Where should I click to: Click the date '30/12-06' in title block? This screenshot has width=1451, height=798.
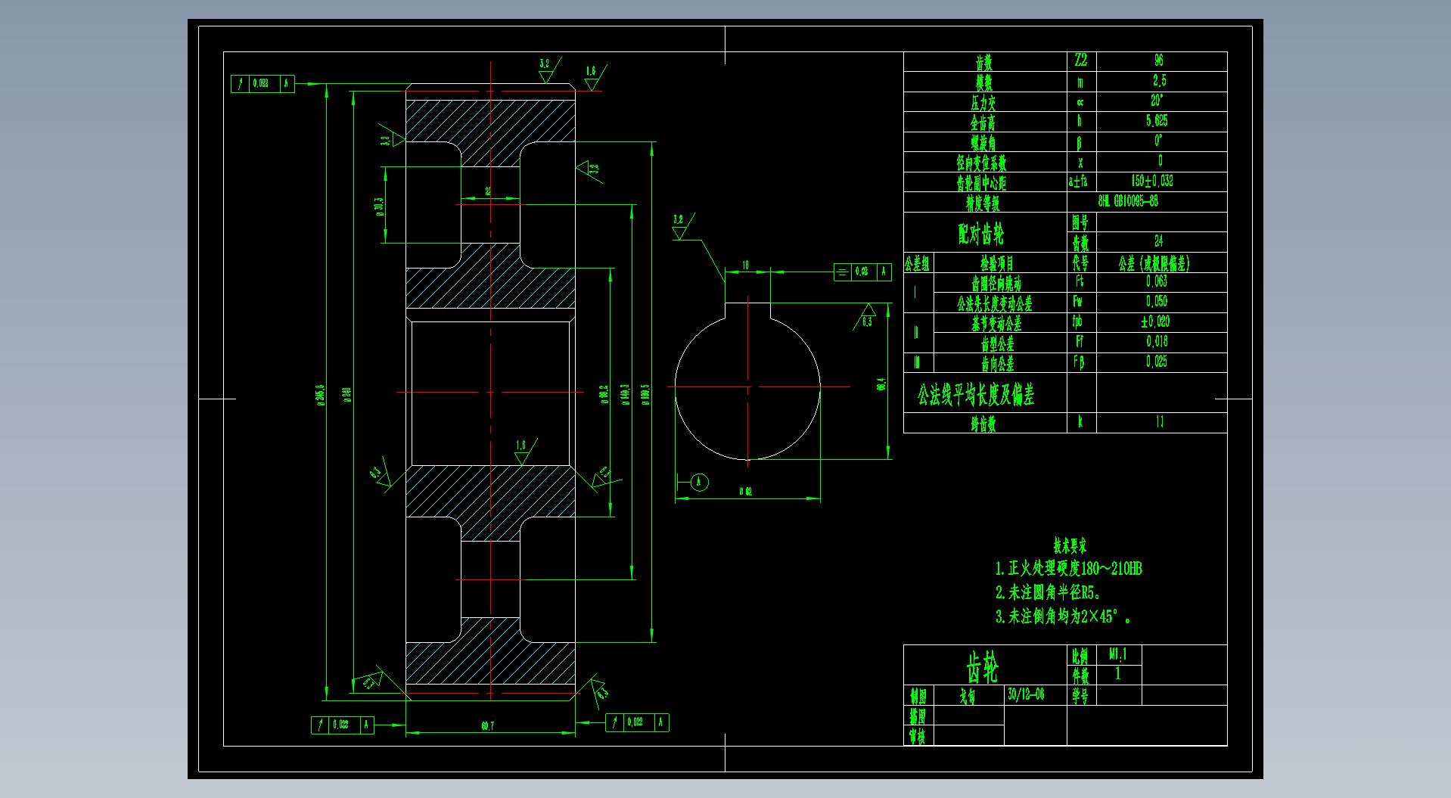tap(1027, 694)
